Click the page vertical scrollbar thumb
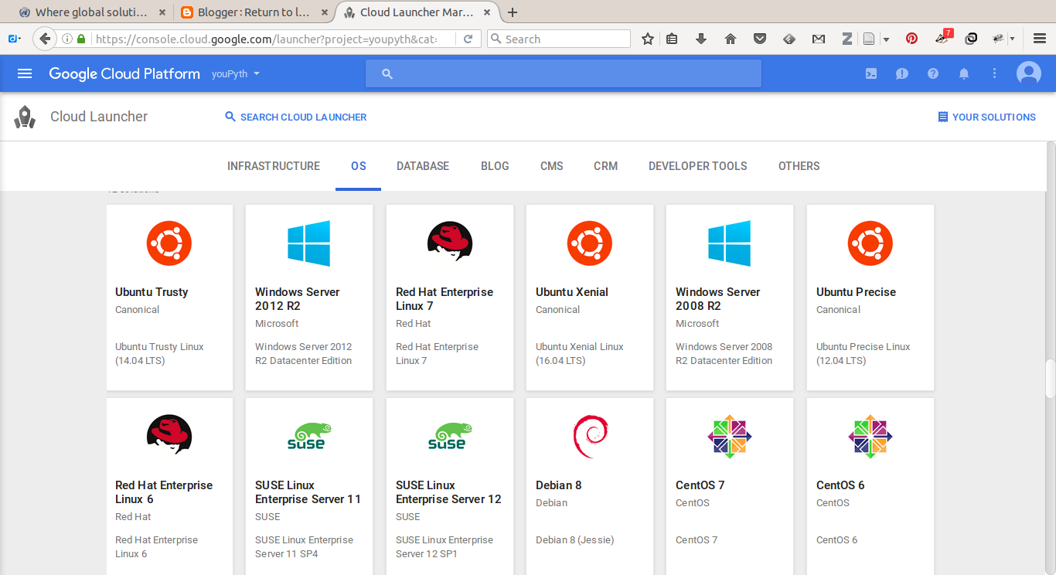Image resolution: width=1056 pixels, height=575 pixels. point(1050,379)
